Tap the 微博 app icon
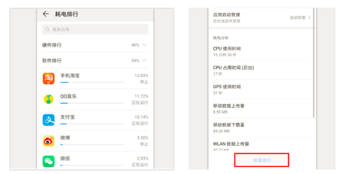This screenshot has height=174, width=341. tap(49, 141)
